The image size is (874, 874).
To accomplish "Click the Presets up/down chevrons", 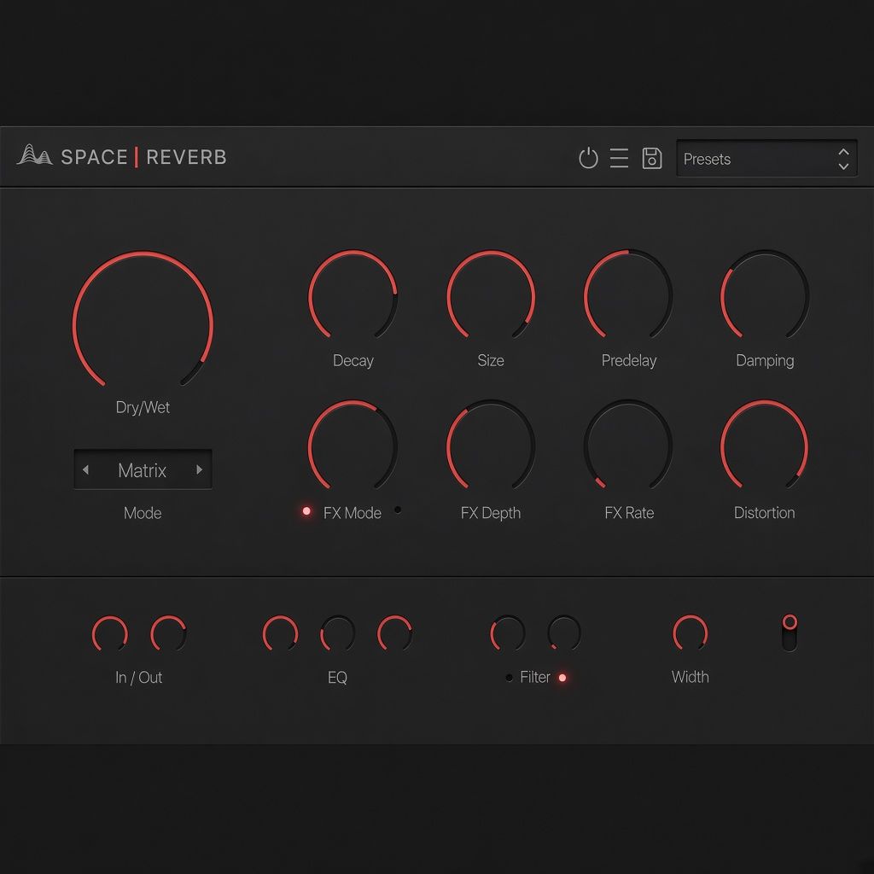I will click(843, 159).
